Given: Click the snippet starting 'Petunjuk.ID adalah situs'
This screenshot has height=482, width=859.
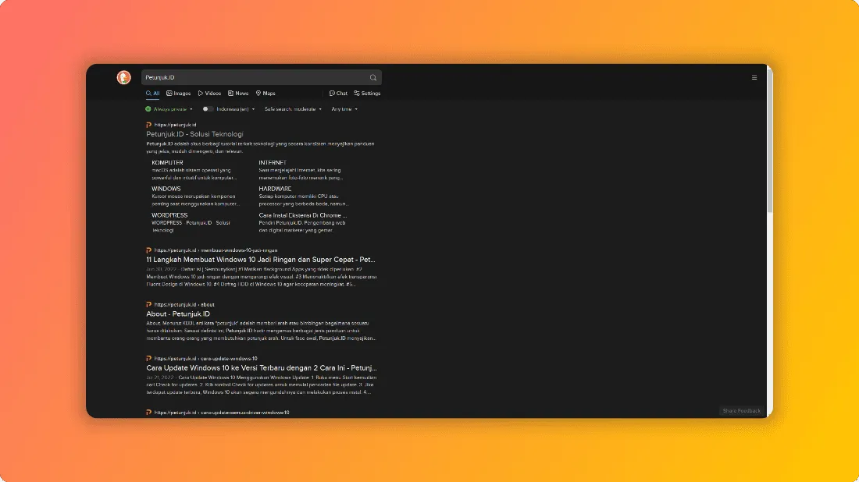Looking at the screenshot, I should pos(260,147).
